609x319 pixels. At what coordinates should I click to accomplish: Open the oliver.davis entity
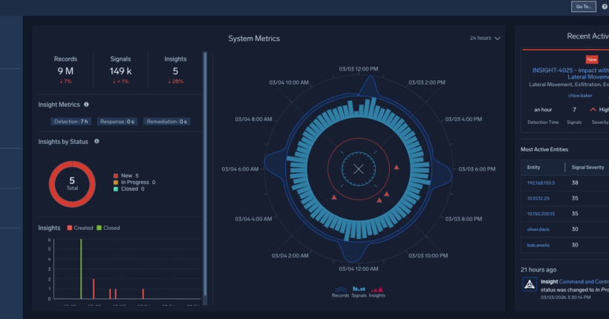pos(538,229)
